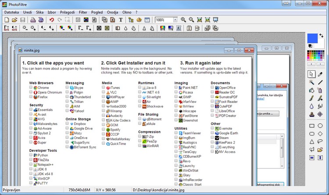The width and height of the screenshot is (329, 195).
Task: Pick a color from the palette grid
Action: (x=316, y=56)
